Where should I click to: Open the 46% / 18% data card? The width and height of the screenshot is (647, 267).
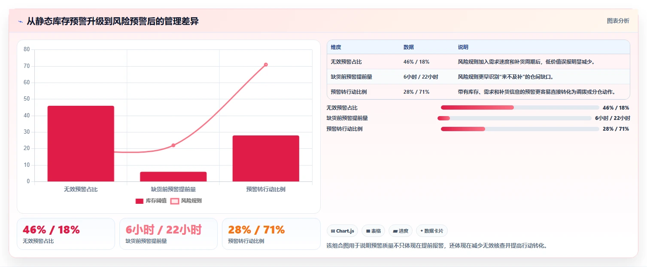coord(66,234)
